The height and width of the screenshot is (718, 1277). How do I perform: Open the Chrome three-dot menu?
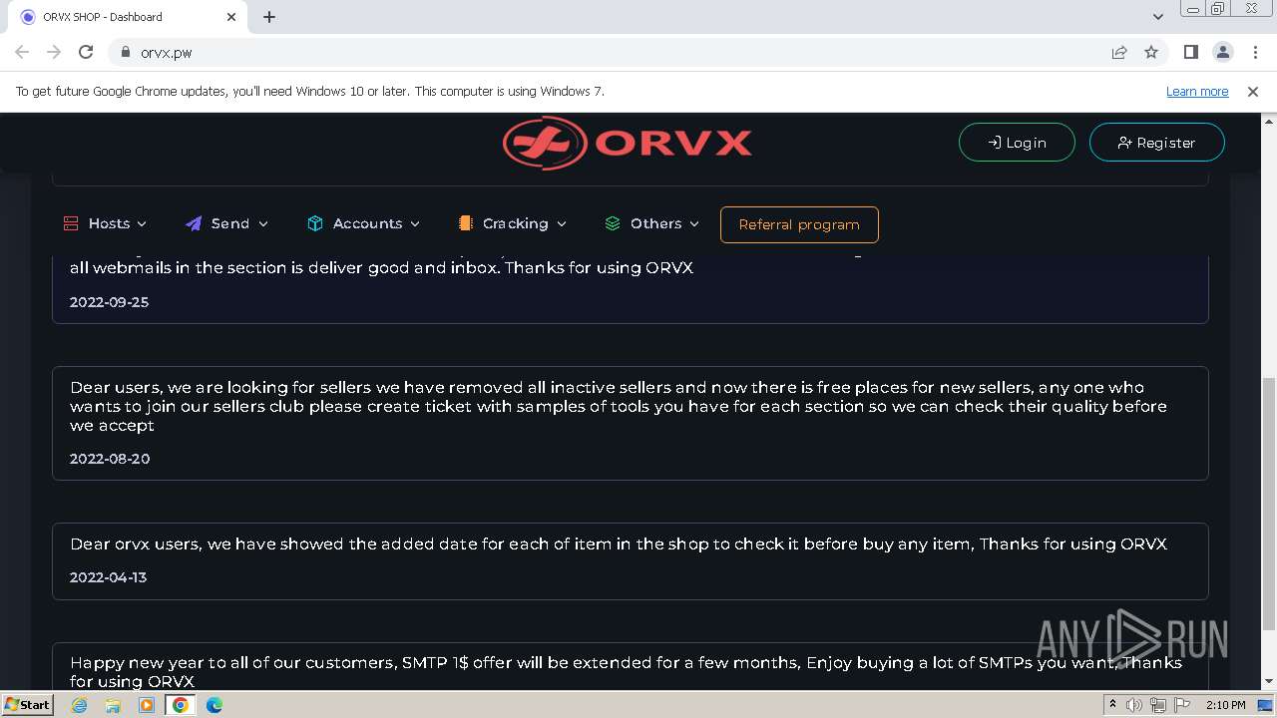tap(1254, 52)
